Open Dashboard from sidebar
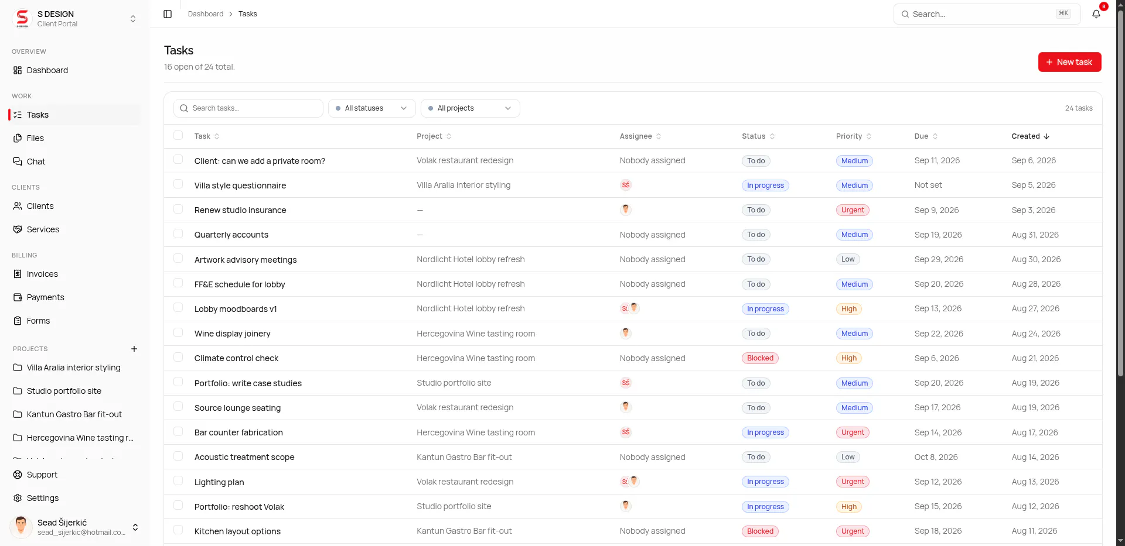 pyautogui.click(x=75, y=70)
